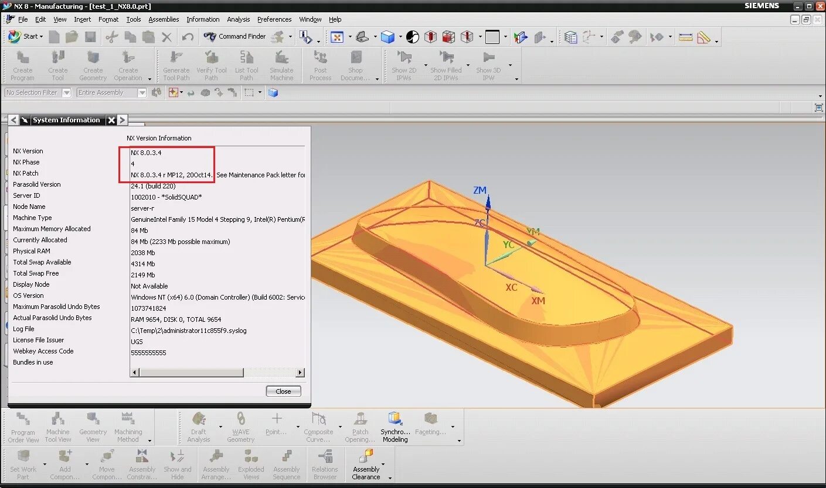
Task: Open the Tools menu
Action: [x=134, y=19]
